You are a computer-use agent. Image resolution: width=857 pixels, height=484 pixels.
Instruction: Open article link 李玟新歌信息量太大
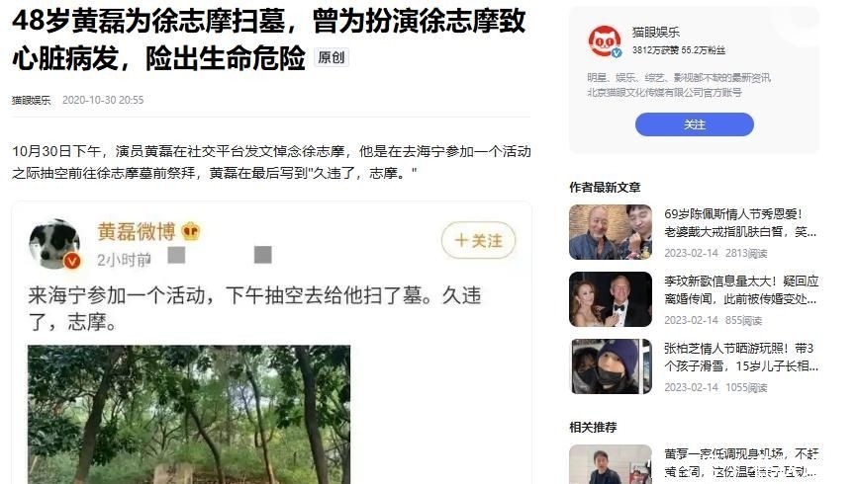[741, 290]
